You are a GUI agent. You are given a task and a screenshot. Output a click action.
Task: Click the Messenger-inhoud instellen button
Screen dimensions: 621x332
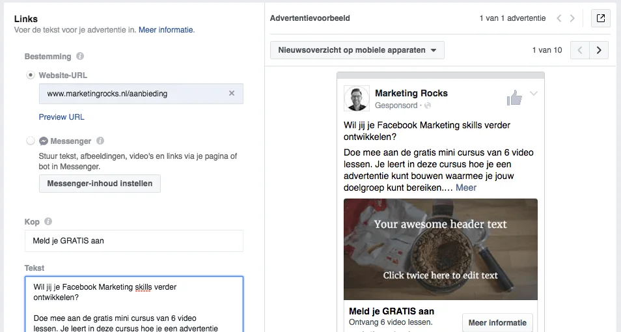click(100, 184)
